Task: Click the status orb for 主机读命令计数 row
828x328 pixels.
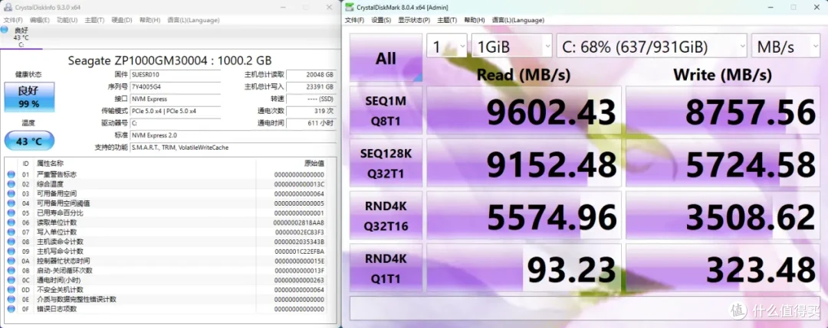Action: [11, 242]
